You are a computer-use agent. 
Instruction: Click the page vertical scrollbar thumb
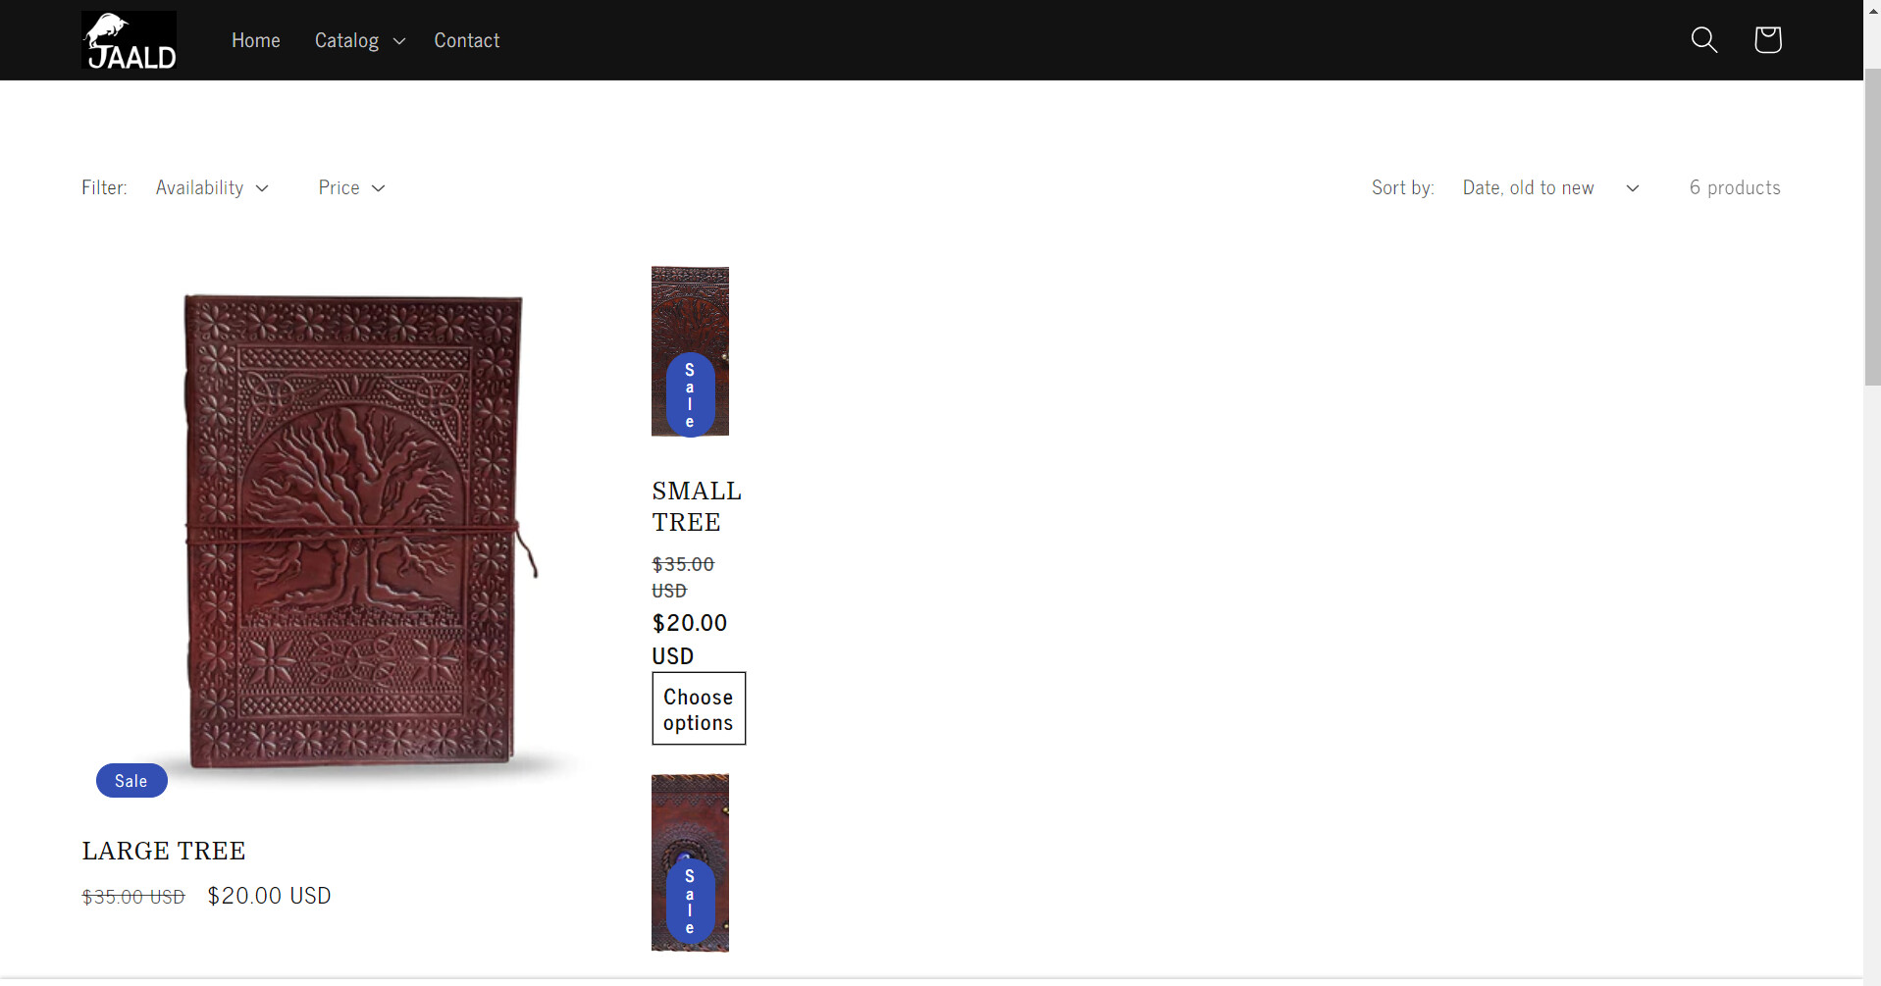pyautogui.click(x=1872, y=227)
